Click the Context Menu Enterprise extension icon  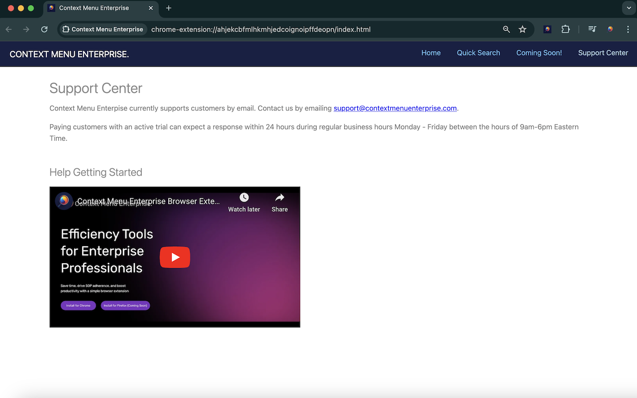pyautogui.click(x=547, y=29)
